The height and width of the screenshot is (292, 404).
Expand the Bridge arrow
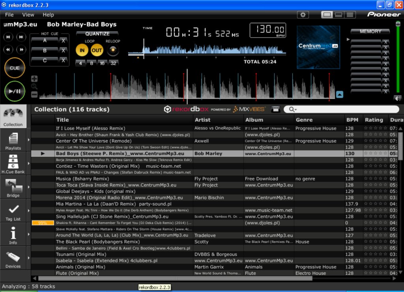[x=28, y=187]
